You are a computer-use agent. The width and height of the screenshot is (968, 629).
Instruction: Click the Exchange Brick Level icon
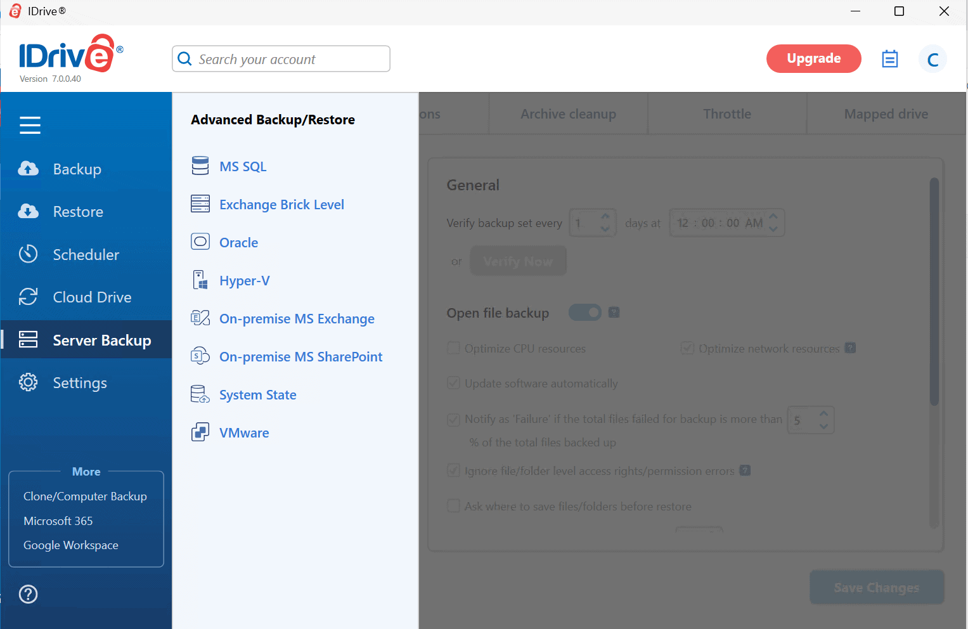[x=200, y=204]
